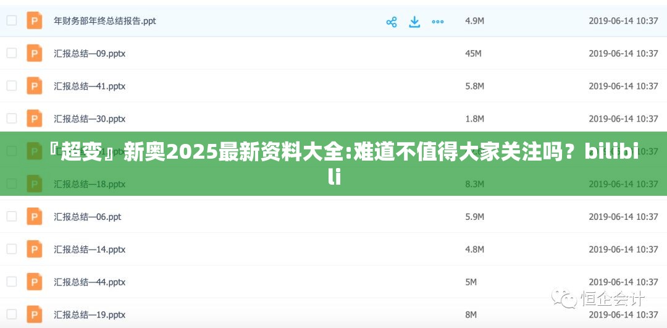Open the file 汇报总结—44.pptx
The image size is (667, 328).
click(x=90, y=282)
